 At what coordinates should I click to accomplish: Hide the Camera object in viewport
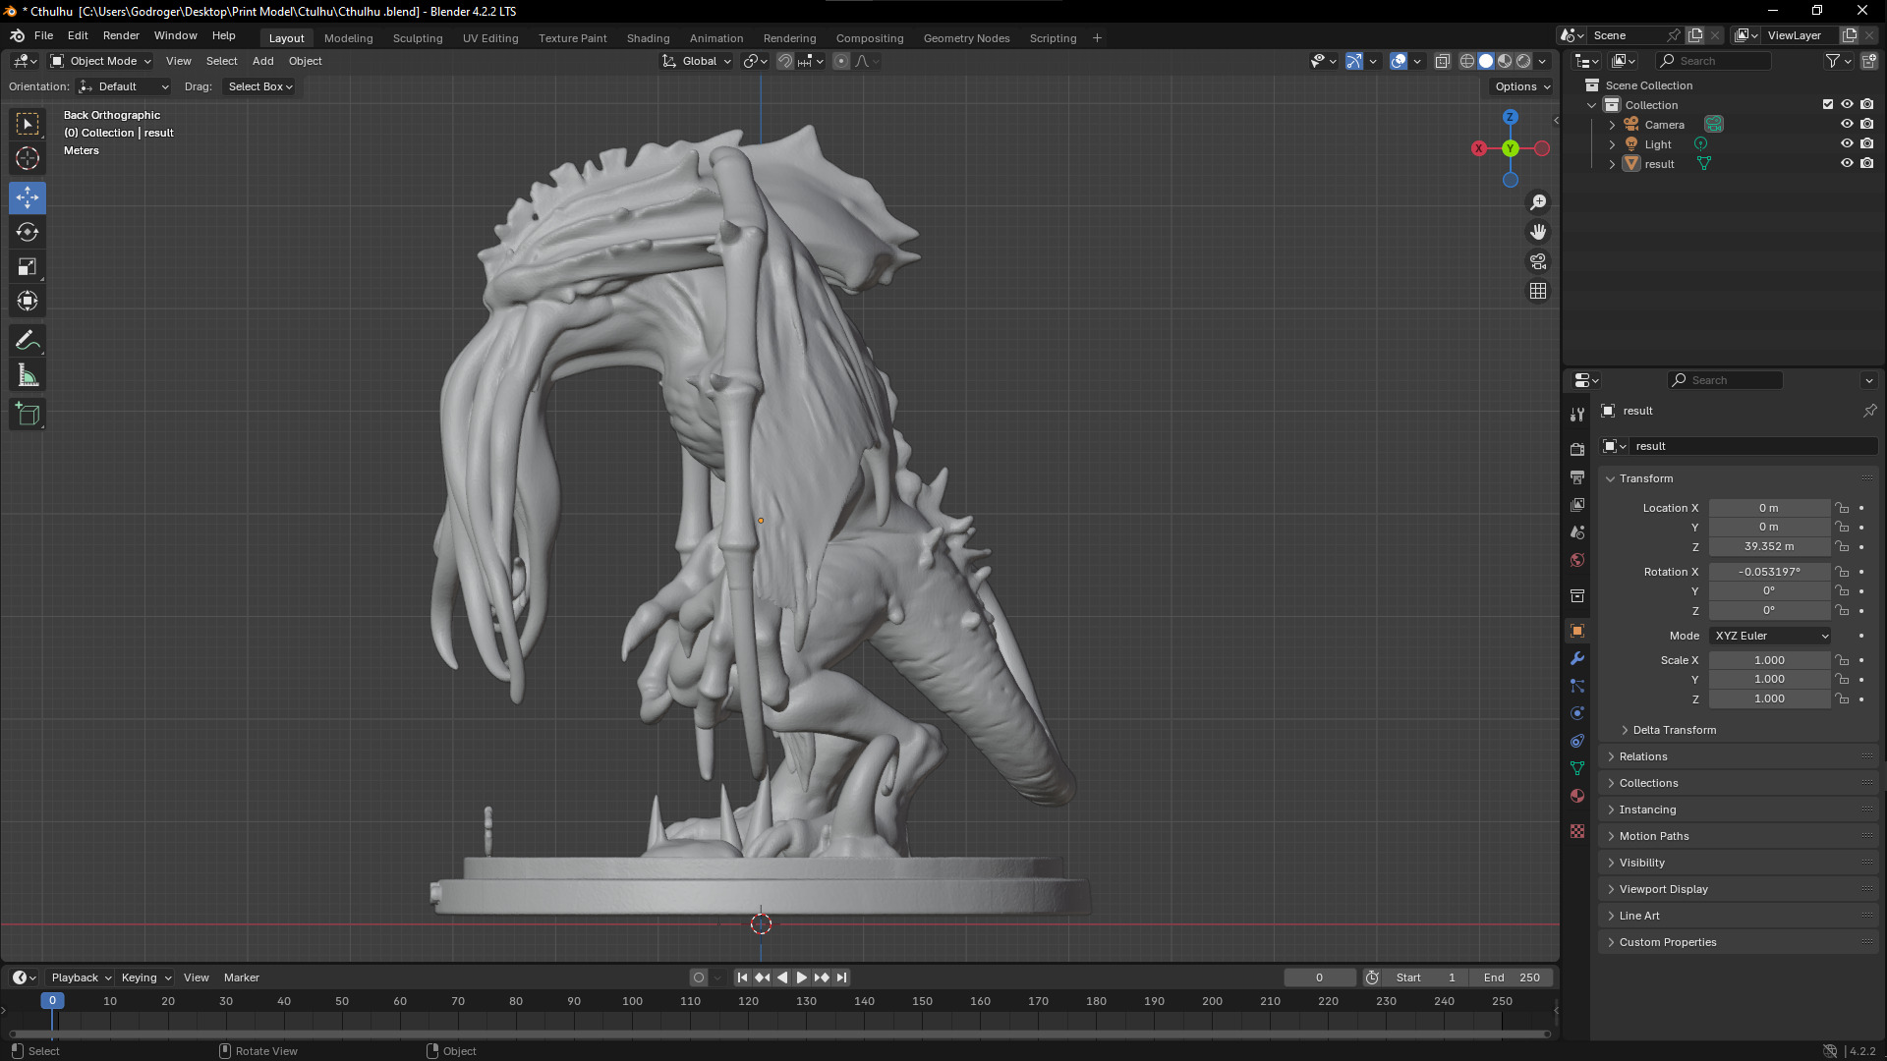[x=1847, y=124]
